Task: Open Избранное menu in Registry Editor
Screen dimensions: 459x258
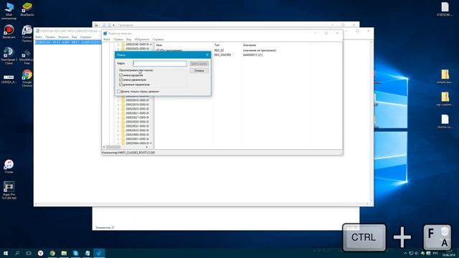Action: coord(142,39)
